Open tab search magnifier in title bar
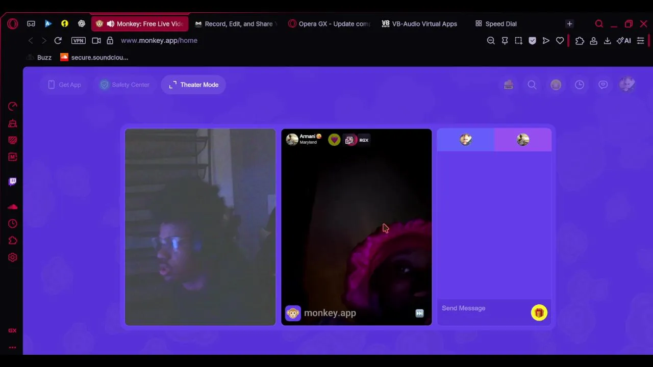Image resolution: width=653 pixels, height=367 pixels. click(x=599, y=23)
